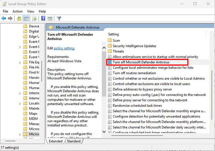
Task: Select Turn off routine remediation policy
Action: [132, 73]
